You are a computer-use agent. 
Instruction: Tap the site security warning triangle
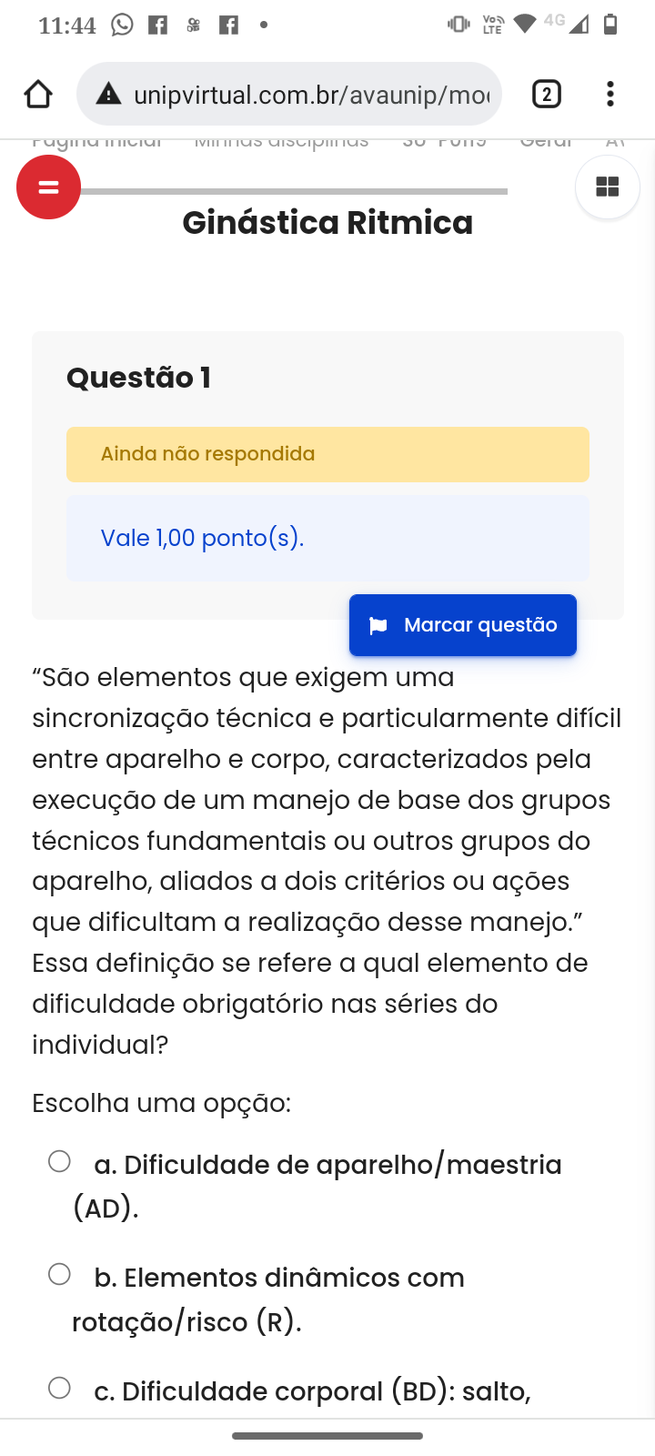coord(109,93)
